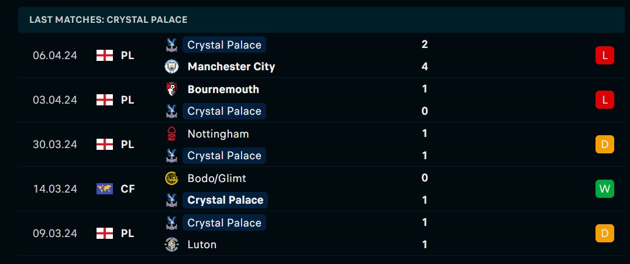This screenshot has width=630, height=264.
Task: Click England flag on 03.04.24 match
Action: point(104,100)
